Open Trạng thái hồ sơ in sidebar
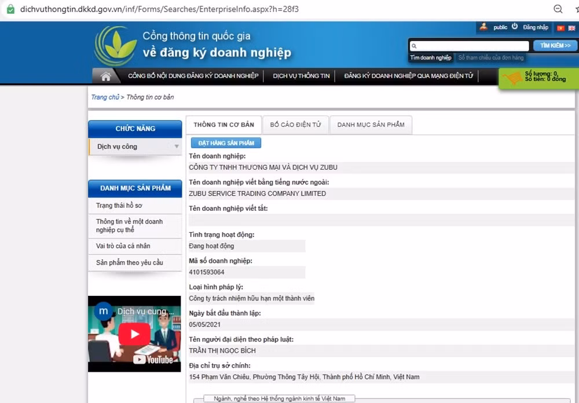The height and width of the screenshot is (403, 579). (x=119, y=206)
